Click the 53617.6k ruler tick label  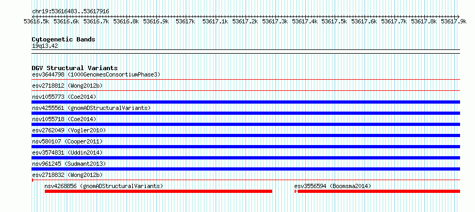coord(364,21)
